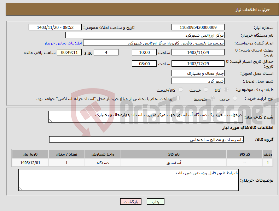Click the remaining days field showing 4
Screen dimensions: 279x211
click(106, 52)
